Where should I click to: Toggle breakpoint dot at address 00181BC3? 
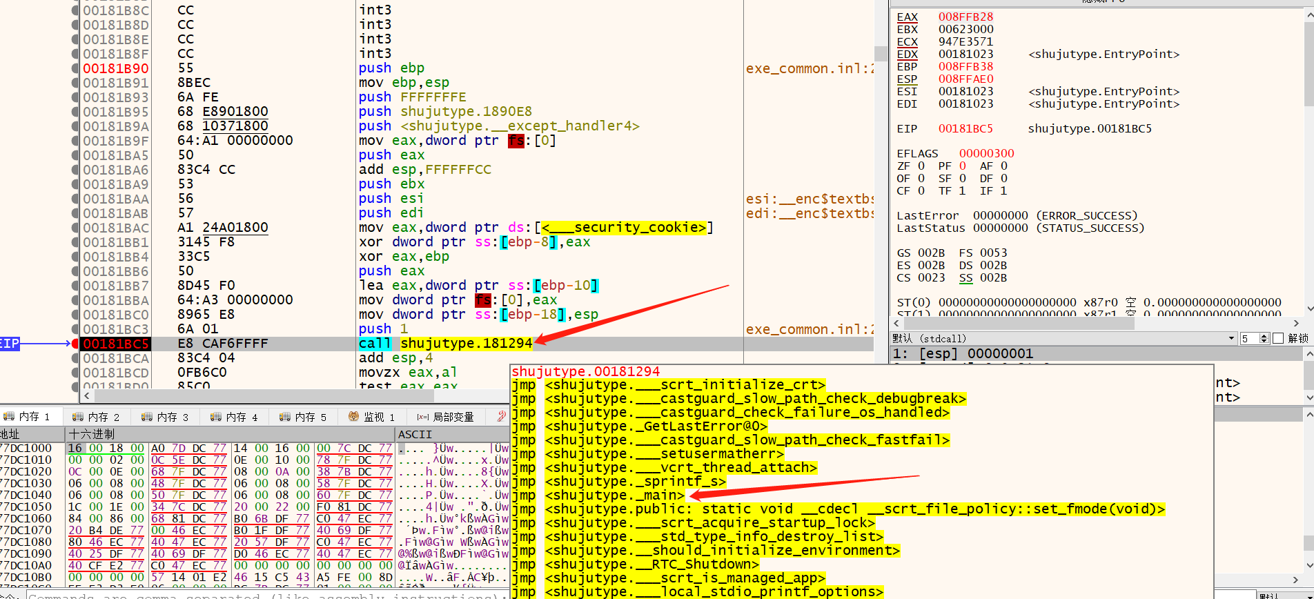(75, 329)
